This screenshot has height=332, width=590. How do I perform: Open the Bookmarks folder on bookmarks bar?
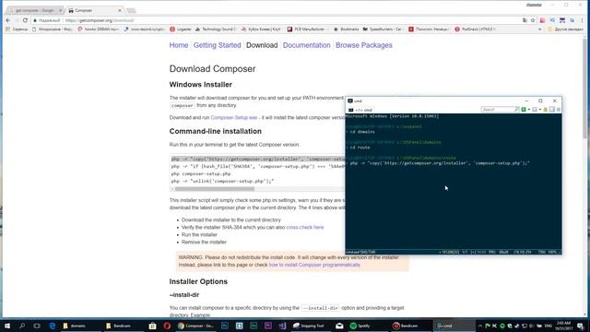[x=347, y=29]
